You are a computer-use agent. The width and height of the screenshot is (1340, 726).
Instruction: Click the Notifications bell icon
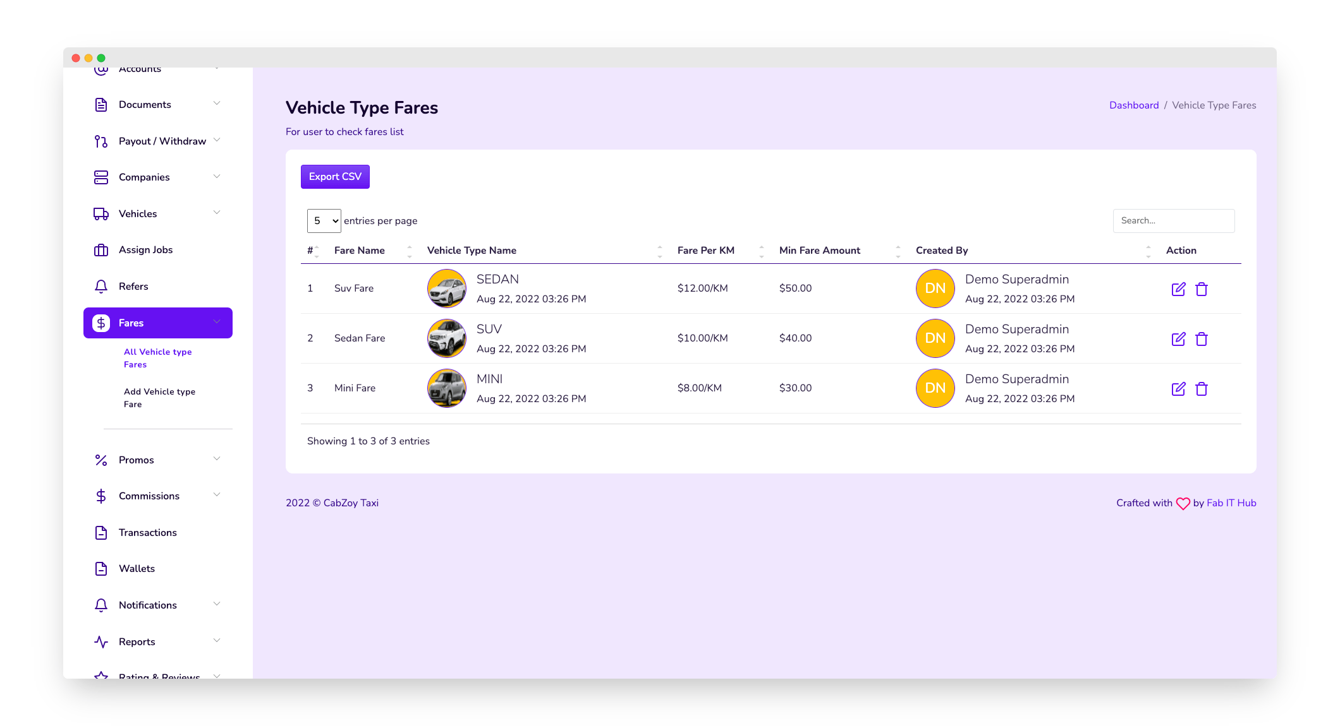pyautogui.click(x=101, y=605)
